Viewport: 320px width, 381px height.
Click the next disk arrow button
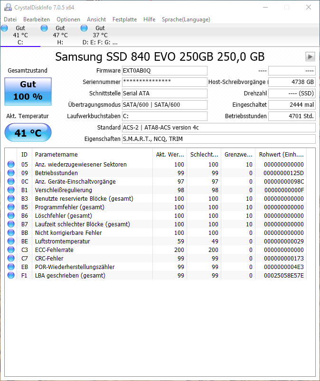310,56
